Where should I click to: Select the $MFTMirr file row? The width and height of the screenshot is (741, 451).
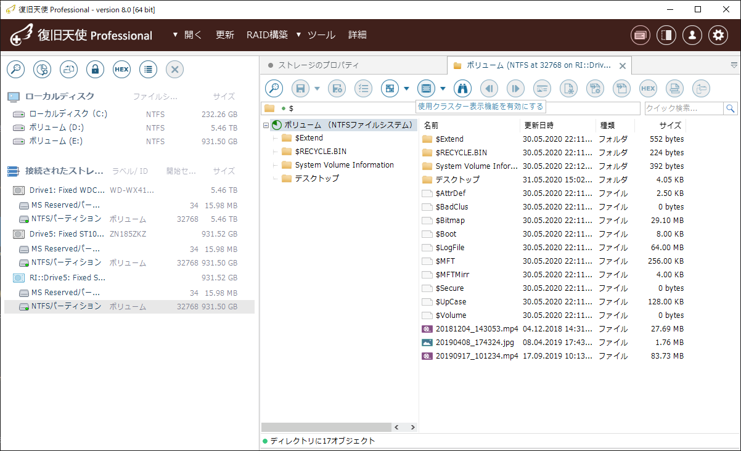click(553, 275)
